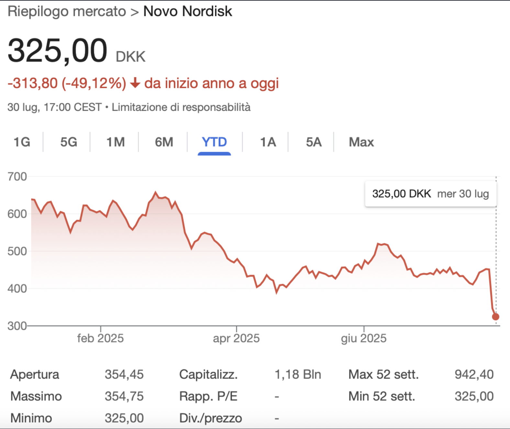
Task: Select the YTD range tab
Action: pos(214,142)
